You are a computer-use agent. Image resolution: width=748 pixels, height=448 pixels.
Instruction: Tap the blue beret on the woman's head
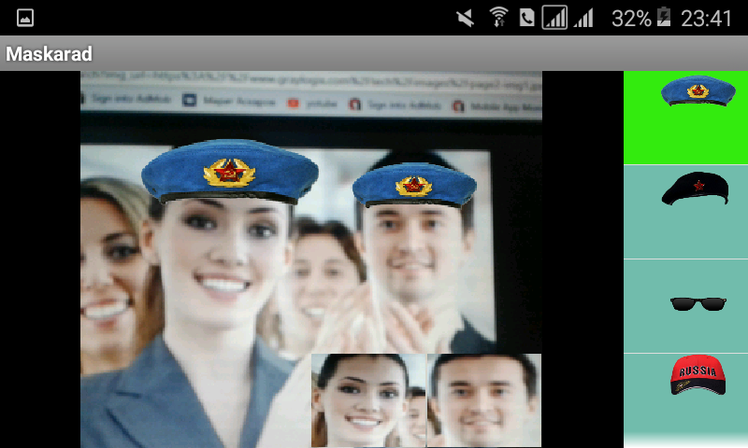click(229, 171)
